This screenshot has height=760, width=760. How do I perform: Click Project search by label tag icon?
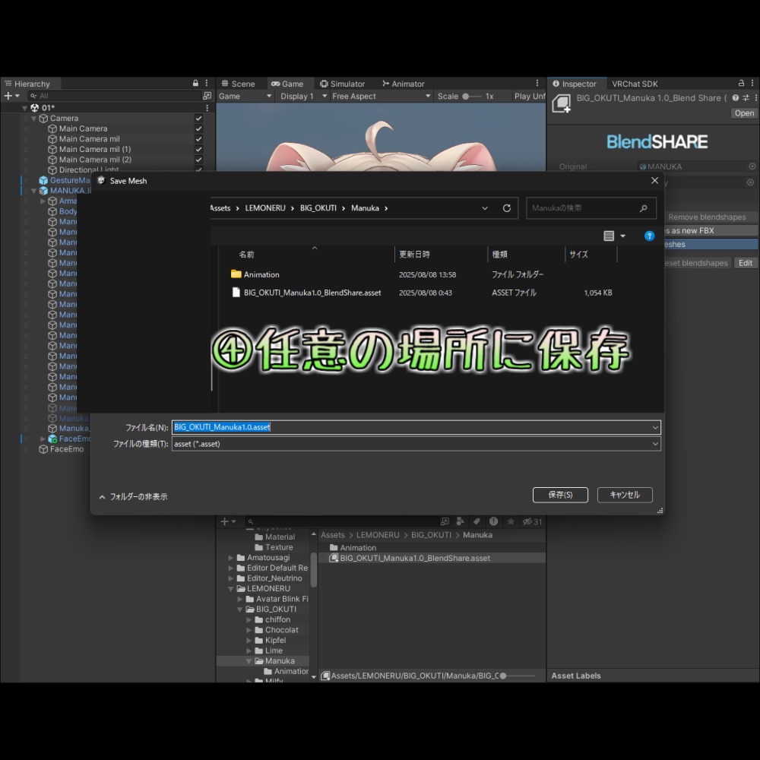477,521
